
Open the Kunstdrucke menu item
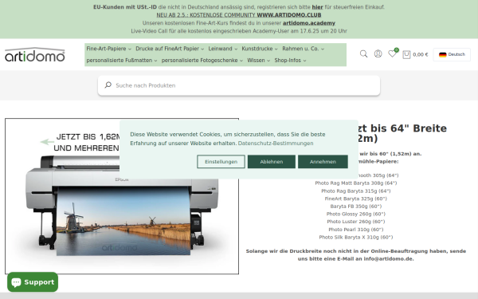pos(260,49)
